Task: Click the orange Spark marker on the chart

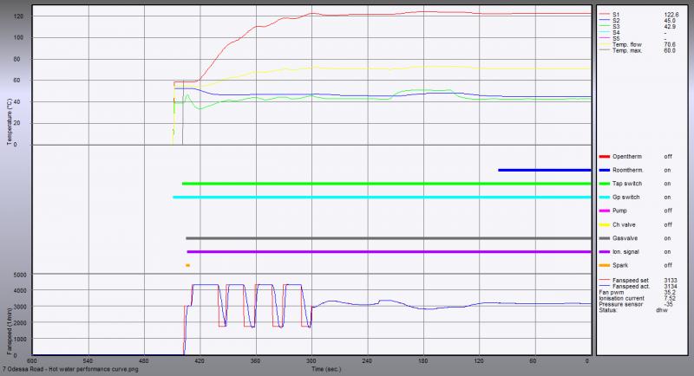Action: 187,265
